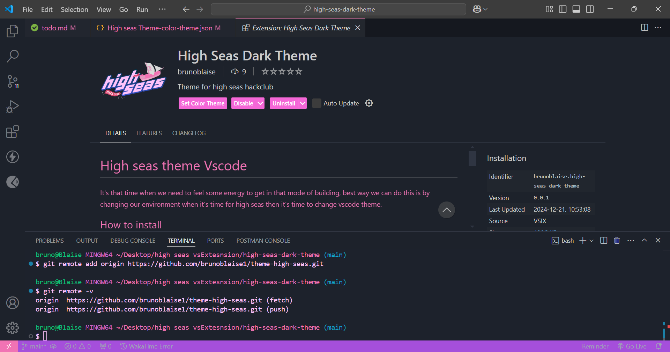The width and height of the screenshot is (670, 352).
Task: Toggle the Secondary Side Bar
Action: (590, 9)
